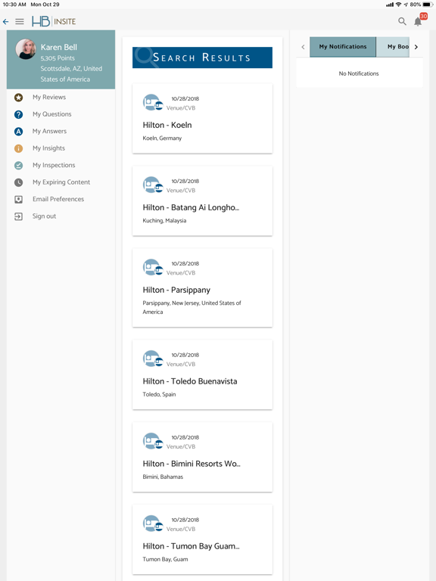Click venue icon on Hilton Toledo Buenavista card
The width and height of the screenshot is (436, 581).
[153, 359]
